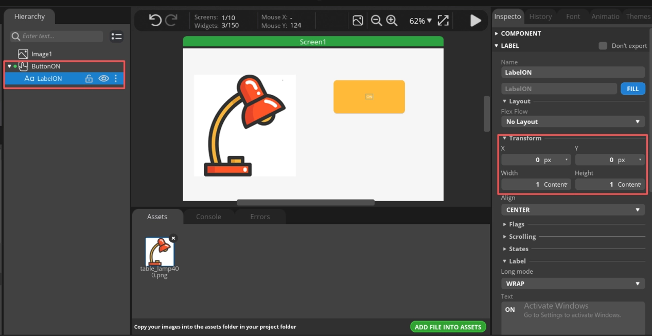
Task: Select the table_lamp400.png asset thumbnail
Action: (x=160, y=252)
